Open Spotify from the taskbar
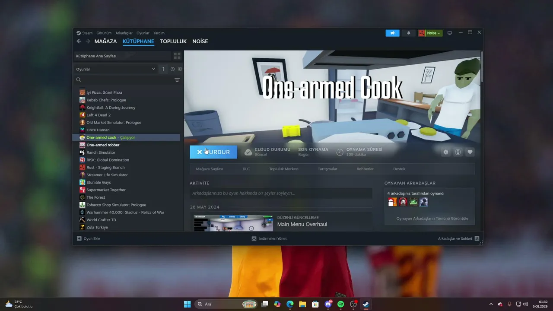 coord(340,304)
